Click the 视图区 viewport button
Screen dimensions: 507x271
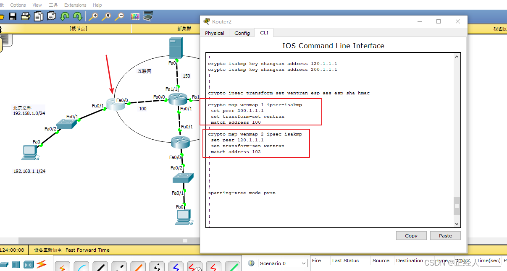click(x=500, y=29)
